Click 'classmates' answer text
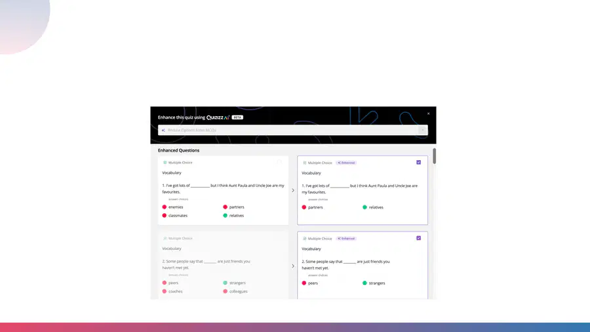The height and width of the screenshot is (332, 590). pyautogui.click(x=178, y=216)
